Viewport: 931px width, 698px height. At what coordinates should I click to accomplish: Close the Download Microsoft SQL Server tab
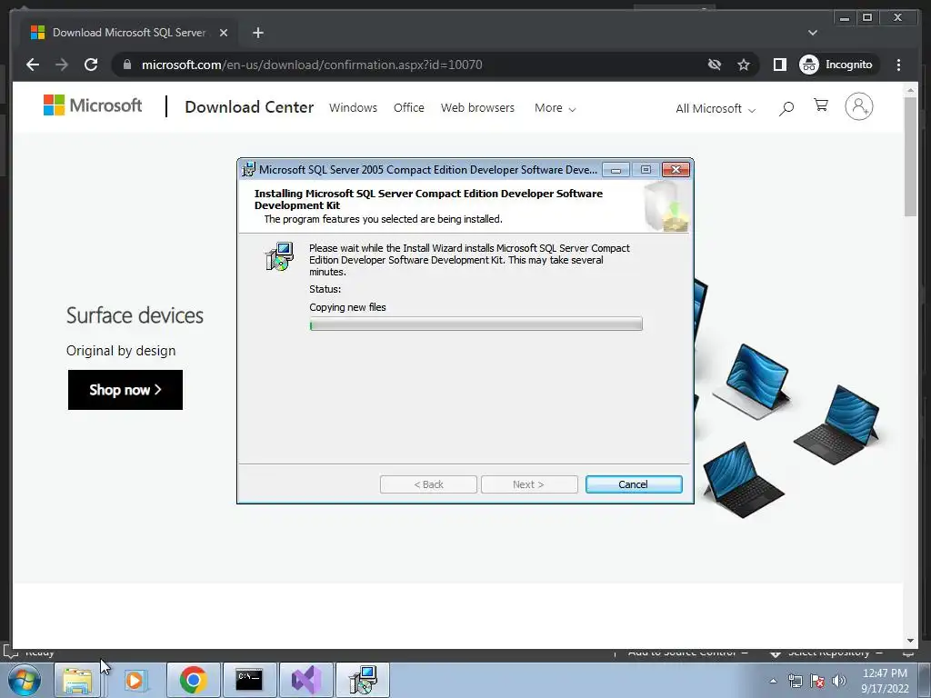(224, 33)
